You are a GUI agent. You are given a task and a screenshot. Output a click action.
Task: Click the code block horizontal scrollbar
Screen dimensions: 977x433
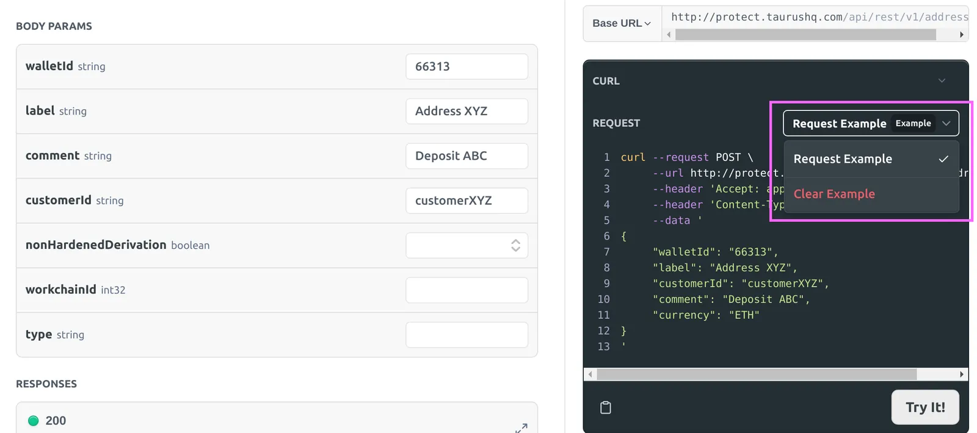coord(757,374)
